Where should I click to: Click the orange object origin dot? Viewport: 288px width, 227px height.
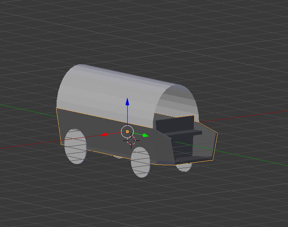pyautogui.click(x=127, y=131)
